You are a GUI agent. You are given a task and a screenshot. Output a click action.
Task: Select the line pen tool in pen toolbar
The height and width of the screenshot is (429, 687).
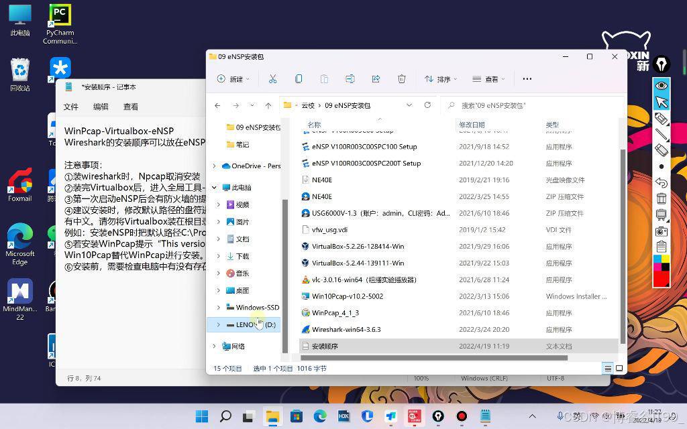pos(661,134)
